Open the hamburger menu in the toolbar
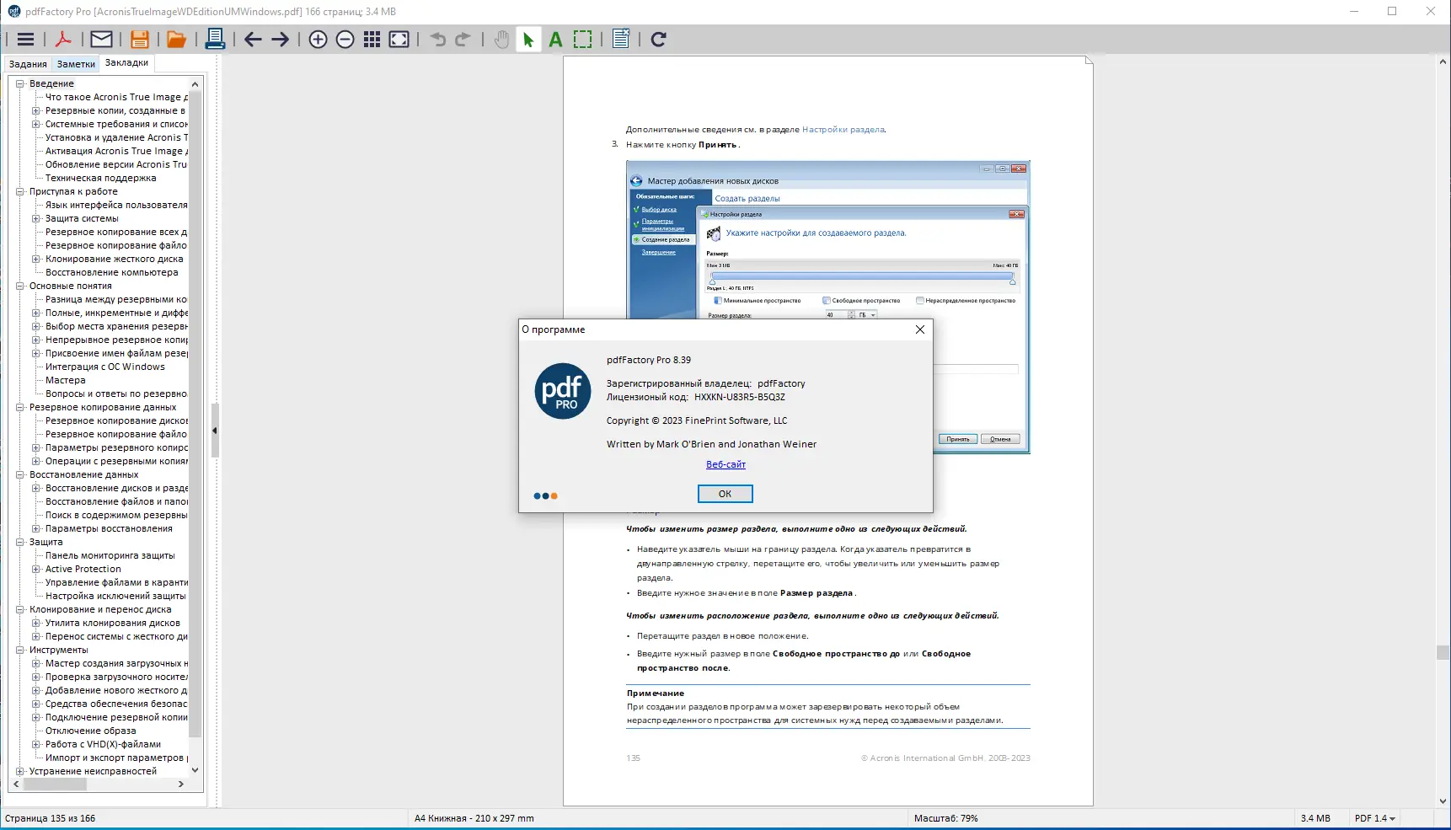Viewport: 1451px width, 830px height. pyautogui.click(x=26, y=40)
